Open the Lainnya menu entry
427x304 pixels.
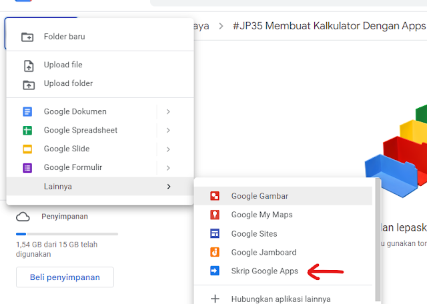point(100,187)
